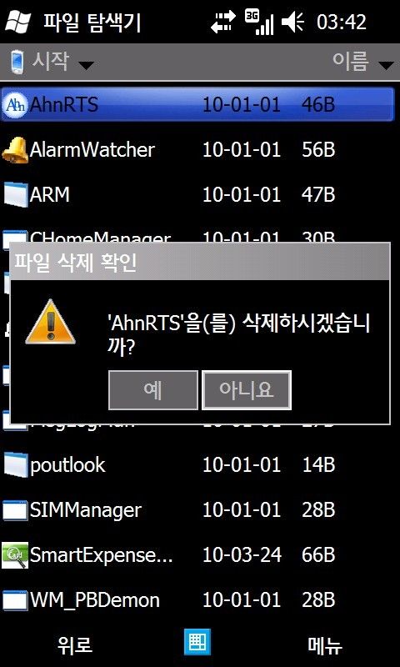The height and width of the screenshot is (667, 400).
Task: Select the poutlook folder icon
Action: [15, 464]
